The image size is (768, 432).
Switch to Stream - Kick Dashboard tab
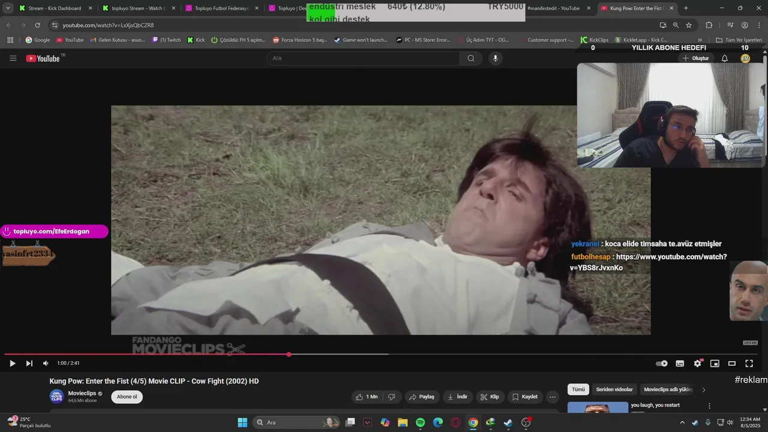55,8
